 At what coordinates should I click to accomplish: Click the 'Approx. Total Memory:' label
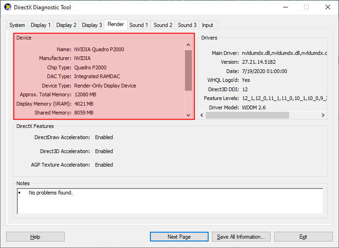point(46,94)
